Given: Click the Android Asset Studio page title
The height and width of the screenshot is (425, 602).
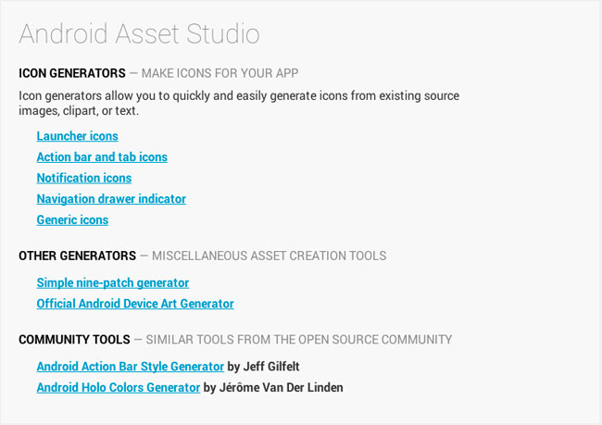Looking at the screenshot, I should coord(139,34).
